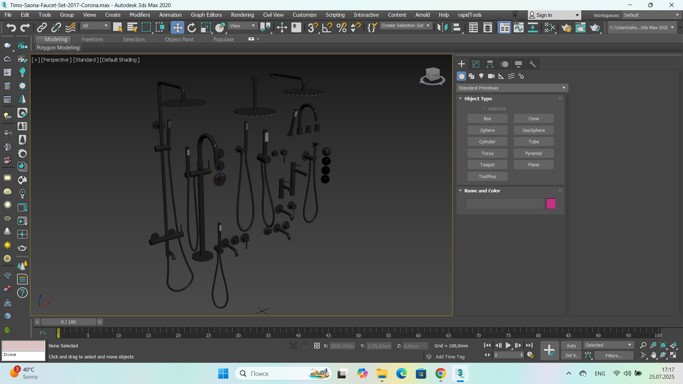Viewport: 683px width, 384px height.
Task: Click the Sphere primitive button
Action: [x=487, y=130]
